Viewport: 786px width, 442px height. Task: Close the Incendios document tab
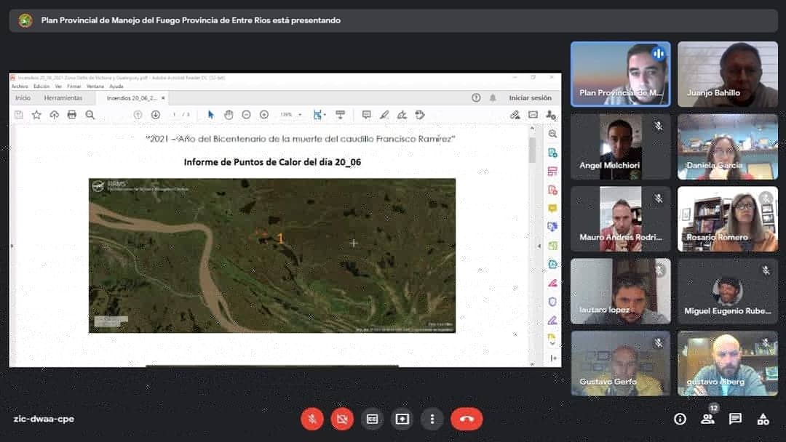164,98
